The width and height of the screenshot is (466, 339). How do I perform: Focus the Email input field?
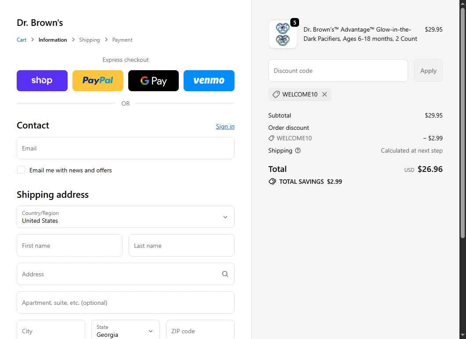[126, 148]
